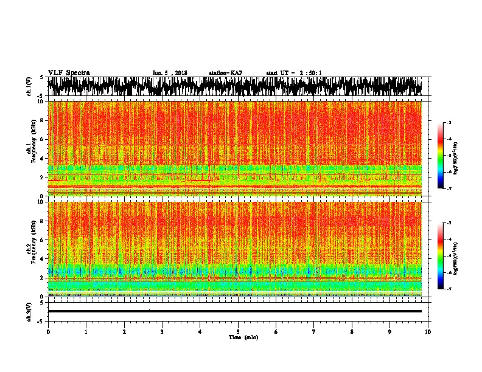The height and width of the screenshot is (372, 482).
Task: Click the "8" time axis tick label
Action: [x=352, y=332]
